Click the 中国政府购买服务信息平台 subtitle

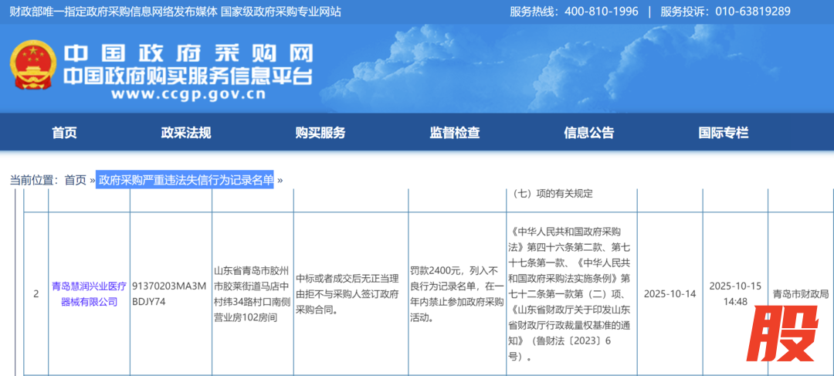pos(188,76)
